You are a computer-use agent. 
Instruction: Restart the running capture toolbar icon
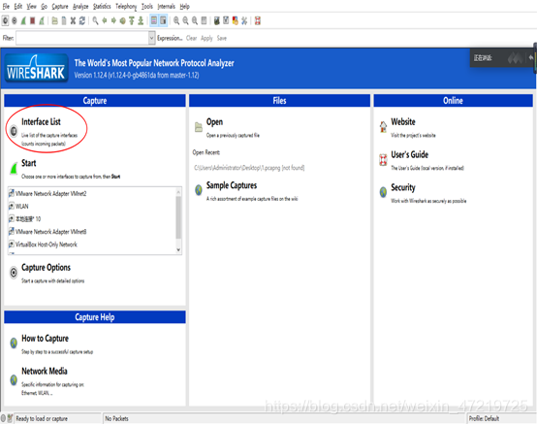[x=42, y=21]
